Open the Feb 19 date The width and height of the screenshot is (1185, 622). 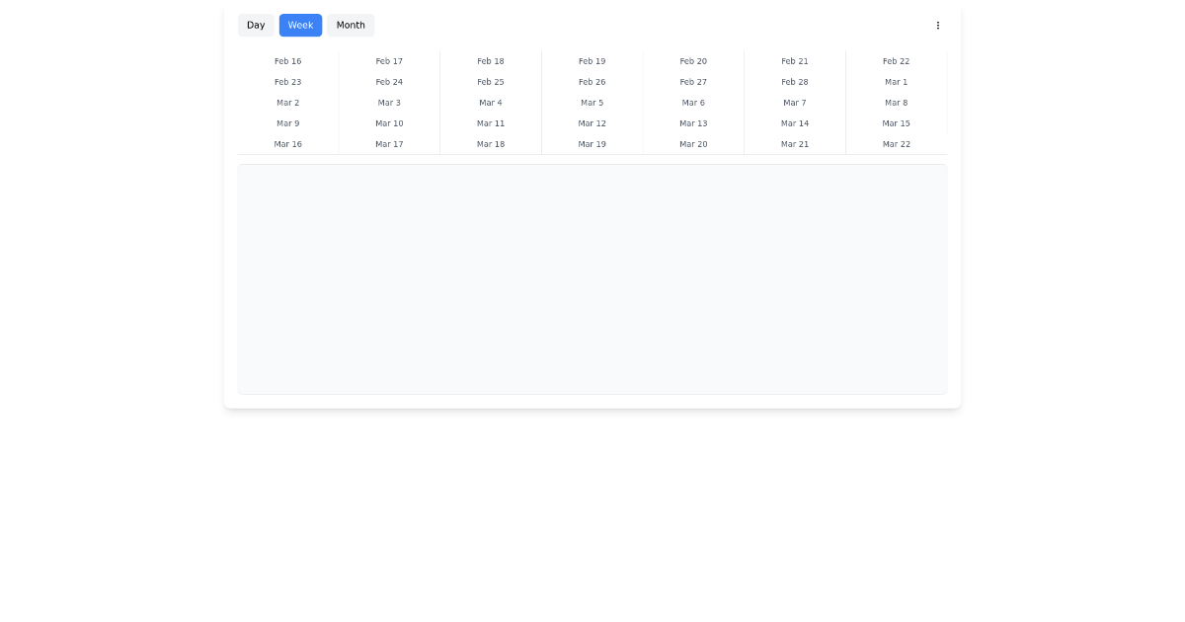(x=592, y=61)
